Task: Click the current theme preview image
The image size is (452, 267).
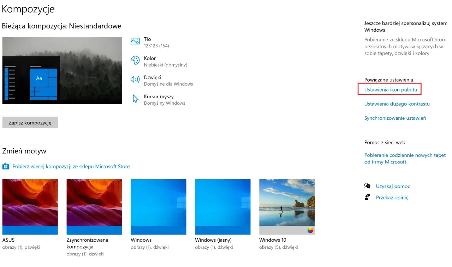Action: tap(62, 70)
